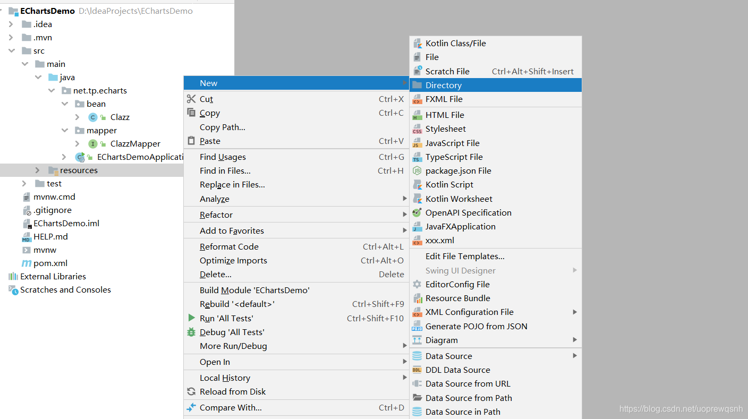Select mvnw.cmd file
The height and width of the screenshot is (419, 748).
[54, 197]
